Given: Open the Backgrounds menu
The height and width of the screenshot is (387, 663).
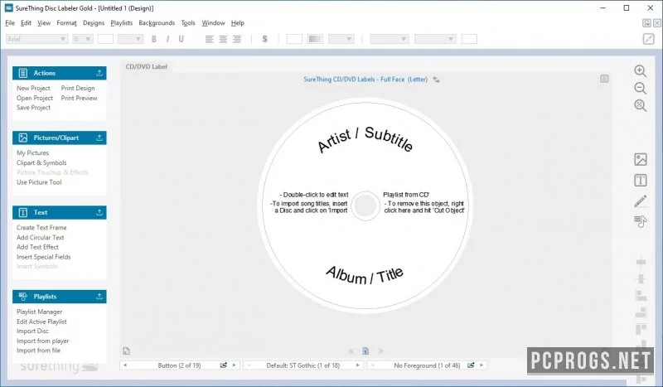Looking at the screenshot, I should 157,23.
